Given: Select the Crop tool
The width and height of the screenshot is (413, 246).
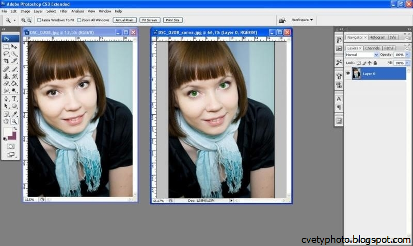Looking at the screenshot, I should (x=6, y=61).
